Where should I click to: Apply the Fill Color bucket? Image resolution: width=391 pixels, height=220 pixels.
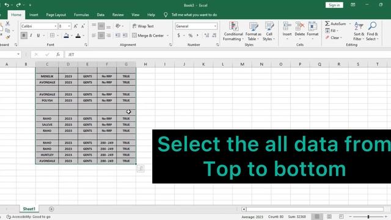[66, 35]
